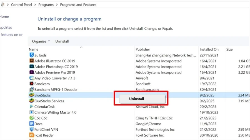
Task: Sort by the Size column header
Action: [x=229, y=49]
